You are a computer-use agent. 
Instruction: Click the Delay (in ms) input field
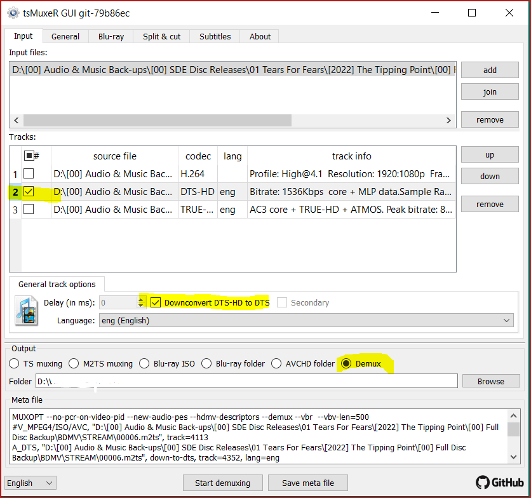point(119,302)
